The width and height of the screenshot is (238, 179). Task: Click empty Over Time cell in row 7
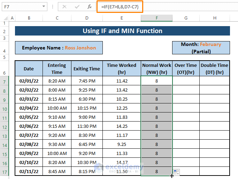[x=186, y=81]
